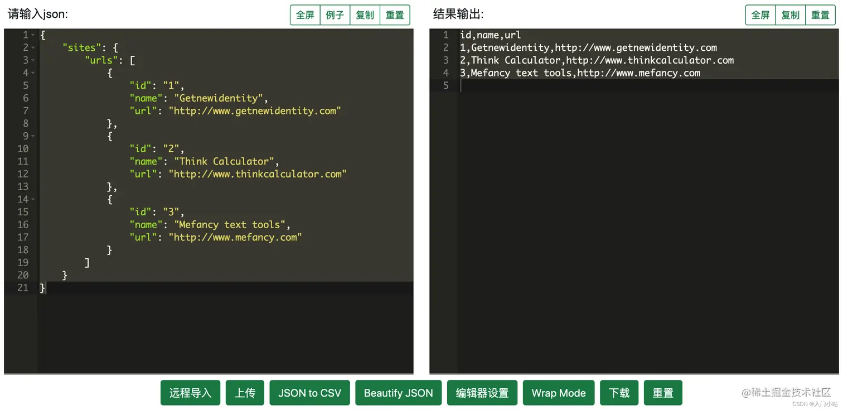Click the 全屏 button above JSON input
Viewport: 843px width, 410px height.
click(305, 15)
